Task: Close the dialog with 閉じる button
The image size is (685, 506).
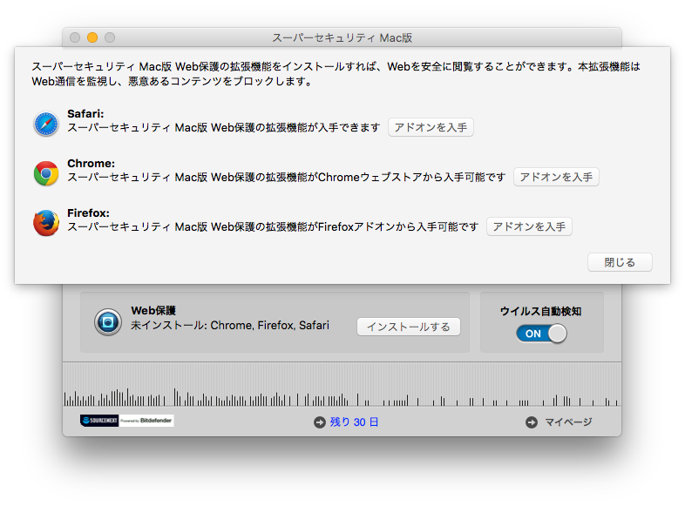Action: pos(620,262)
